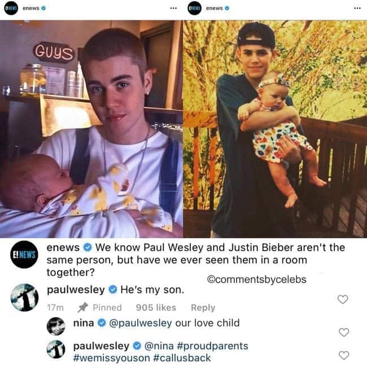367x367 pixels.
Task: Like paulwesley's 'He's my son' comment
Action: click(343, 299)
